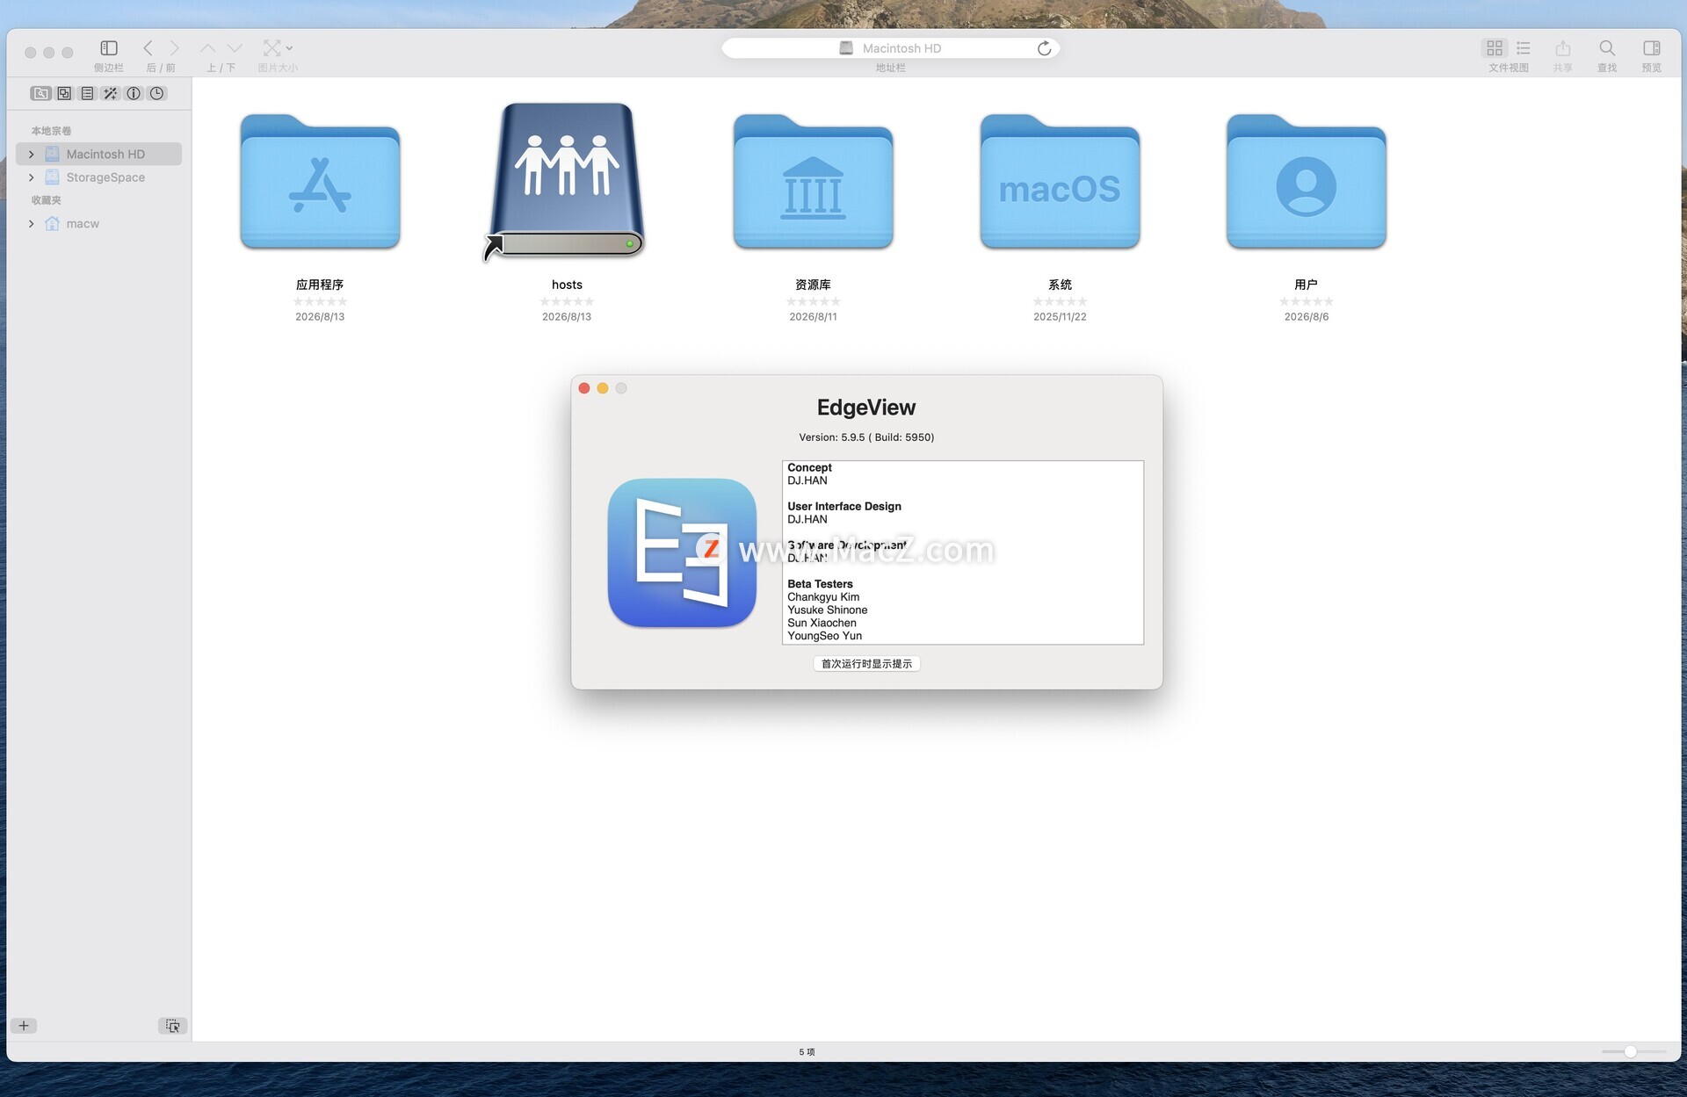1687x1097 pixels.
Task: Reload the folder with the refresh icon
Action: click(1044, 48)
